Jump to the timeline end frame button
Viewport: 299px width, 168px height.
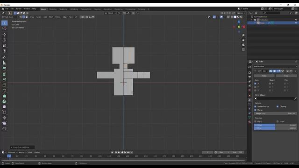[132, 153]
